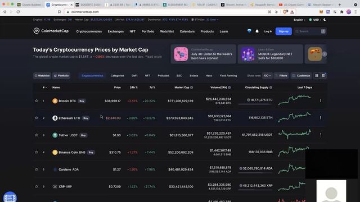Add Binance Coin to watchlist star

[x=36, y=152]
